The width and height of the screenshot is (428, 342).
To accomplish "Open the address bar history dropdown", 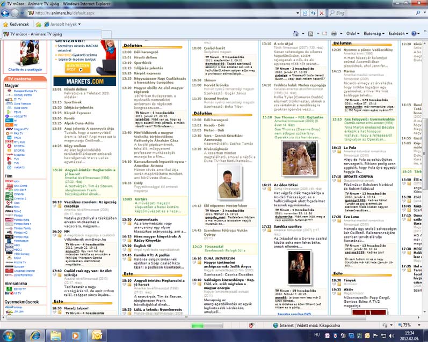I will point(298,13).
